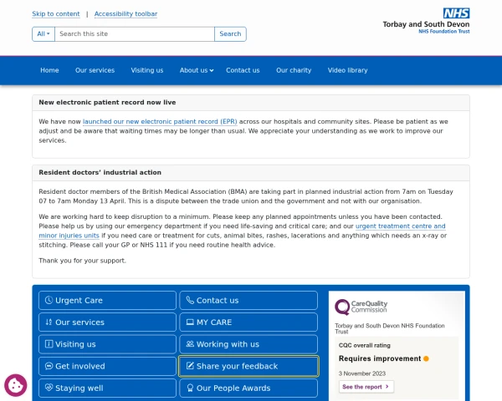Open Video library menu item
This screenshot has height=401, width=502.
point(347,70)
